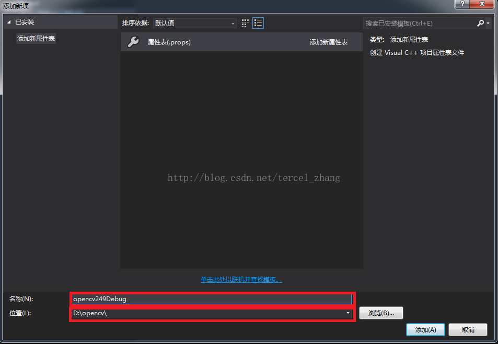498x344 pixels.
Task: Focus the 搜索已安装模板 search box
Action: (420, 23)
